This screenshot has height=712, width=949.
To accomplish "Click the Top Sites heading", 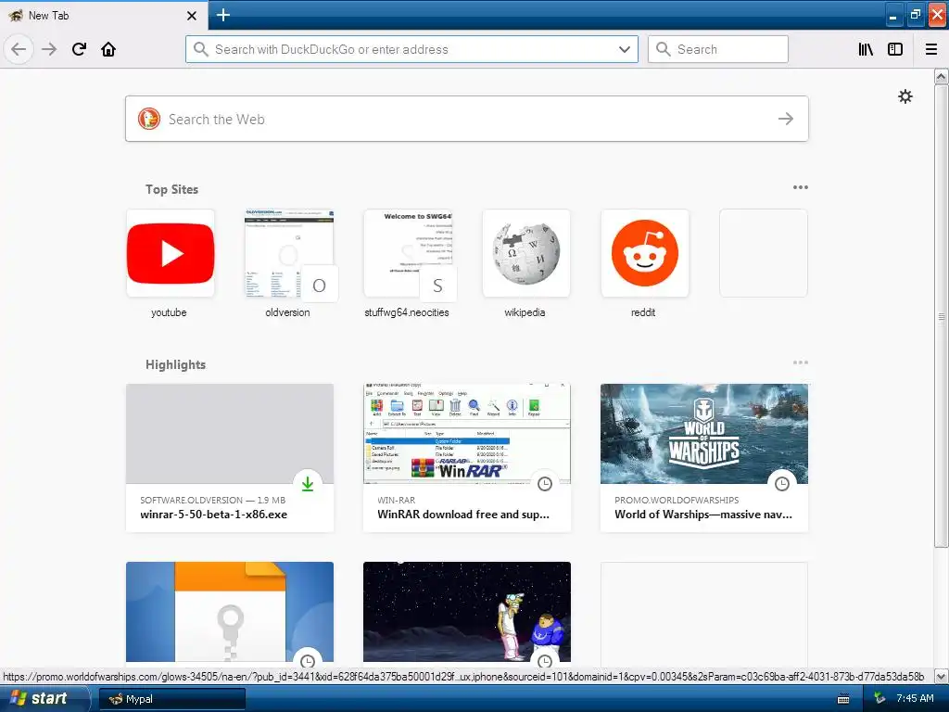I will tap(171, 189).
